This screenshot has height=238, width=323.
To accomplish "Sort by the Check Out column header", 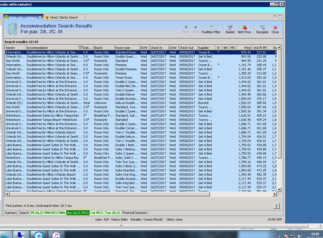I will [x=188, y=48].
